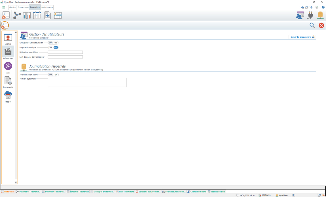Click the Ouvrir le groupware button

[x=302, y=37]
